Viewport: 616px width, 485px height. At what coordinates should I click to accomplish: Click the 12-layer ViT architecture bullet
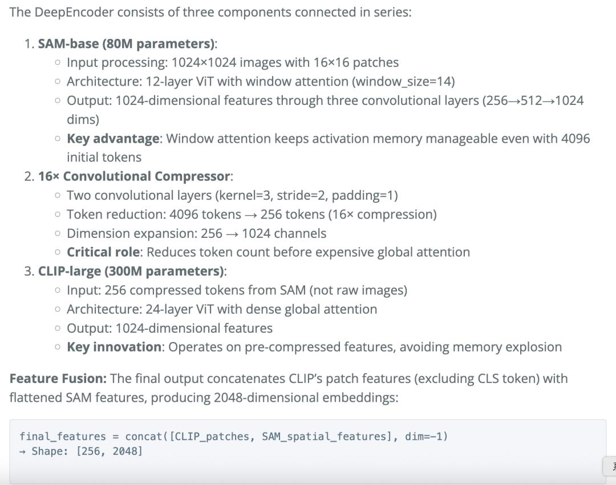click(x=260, y=82)
